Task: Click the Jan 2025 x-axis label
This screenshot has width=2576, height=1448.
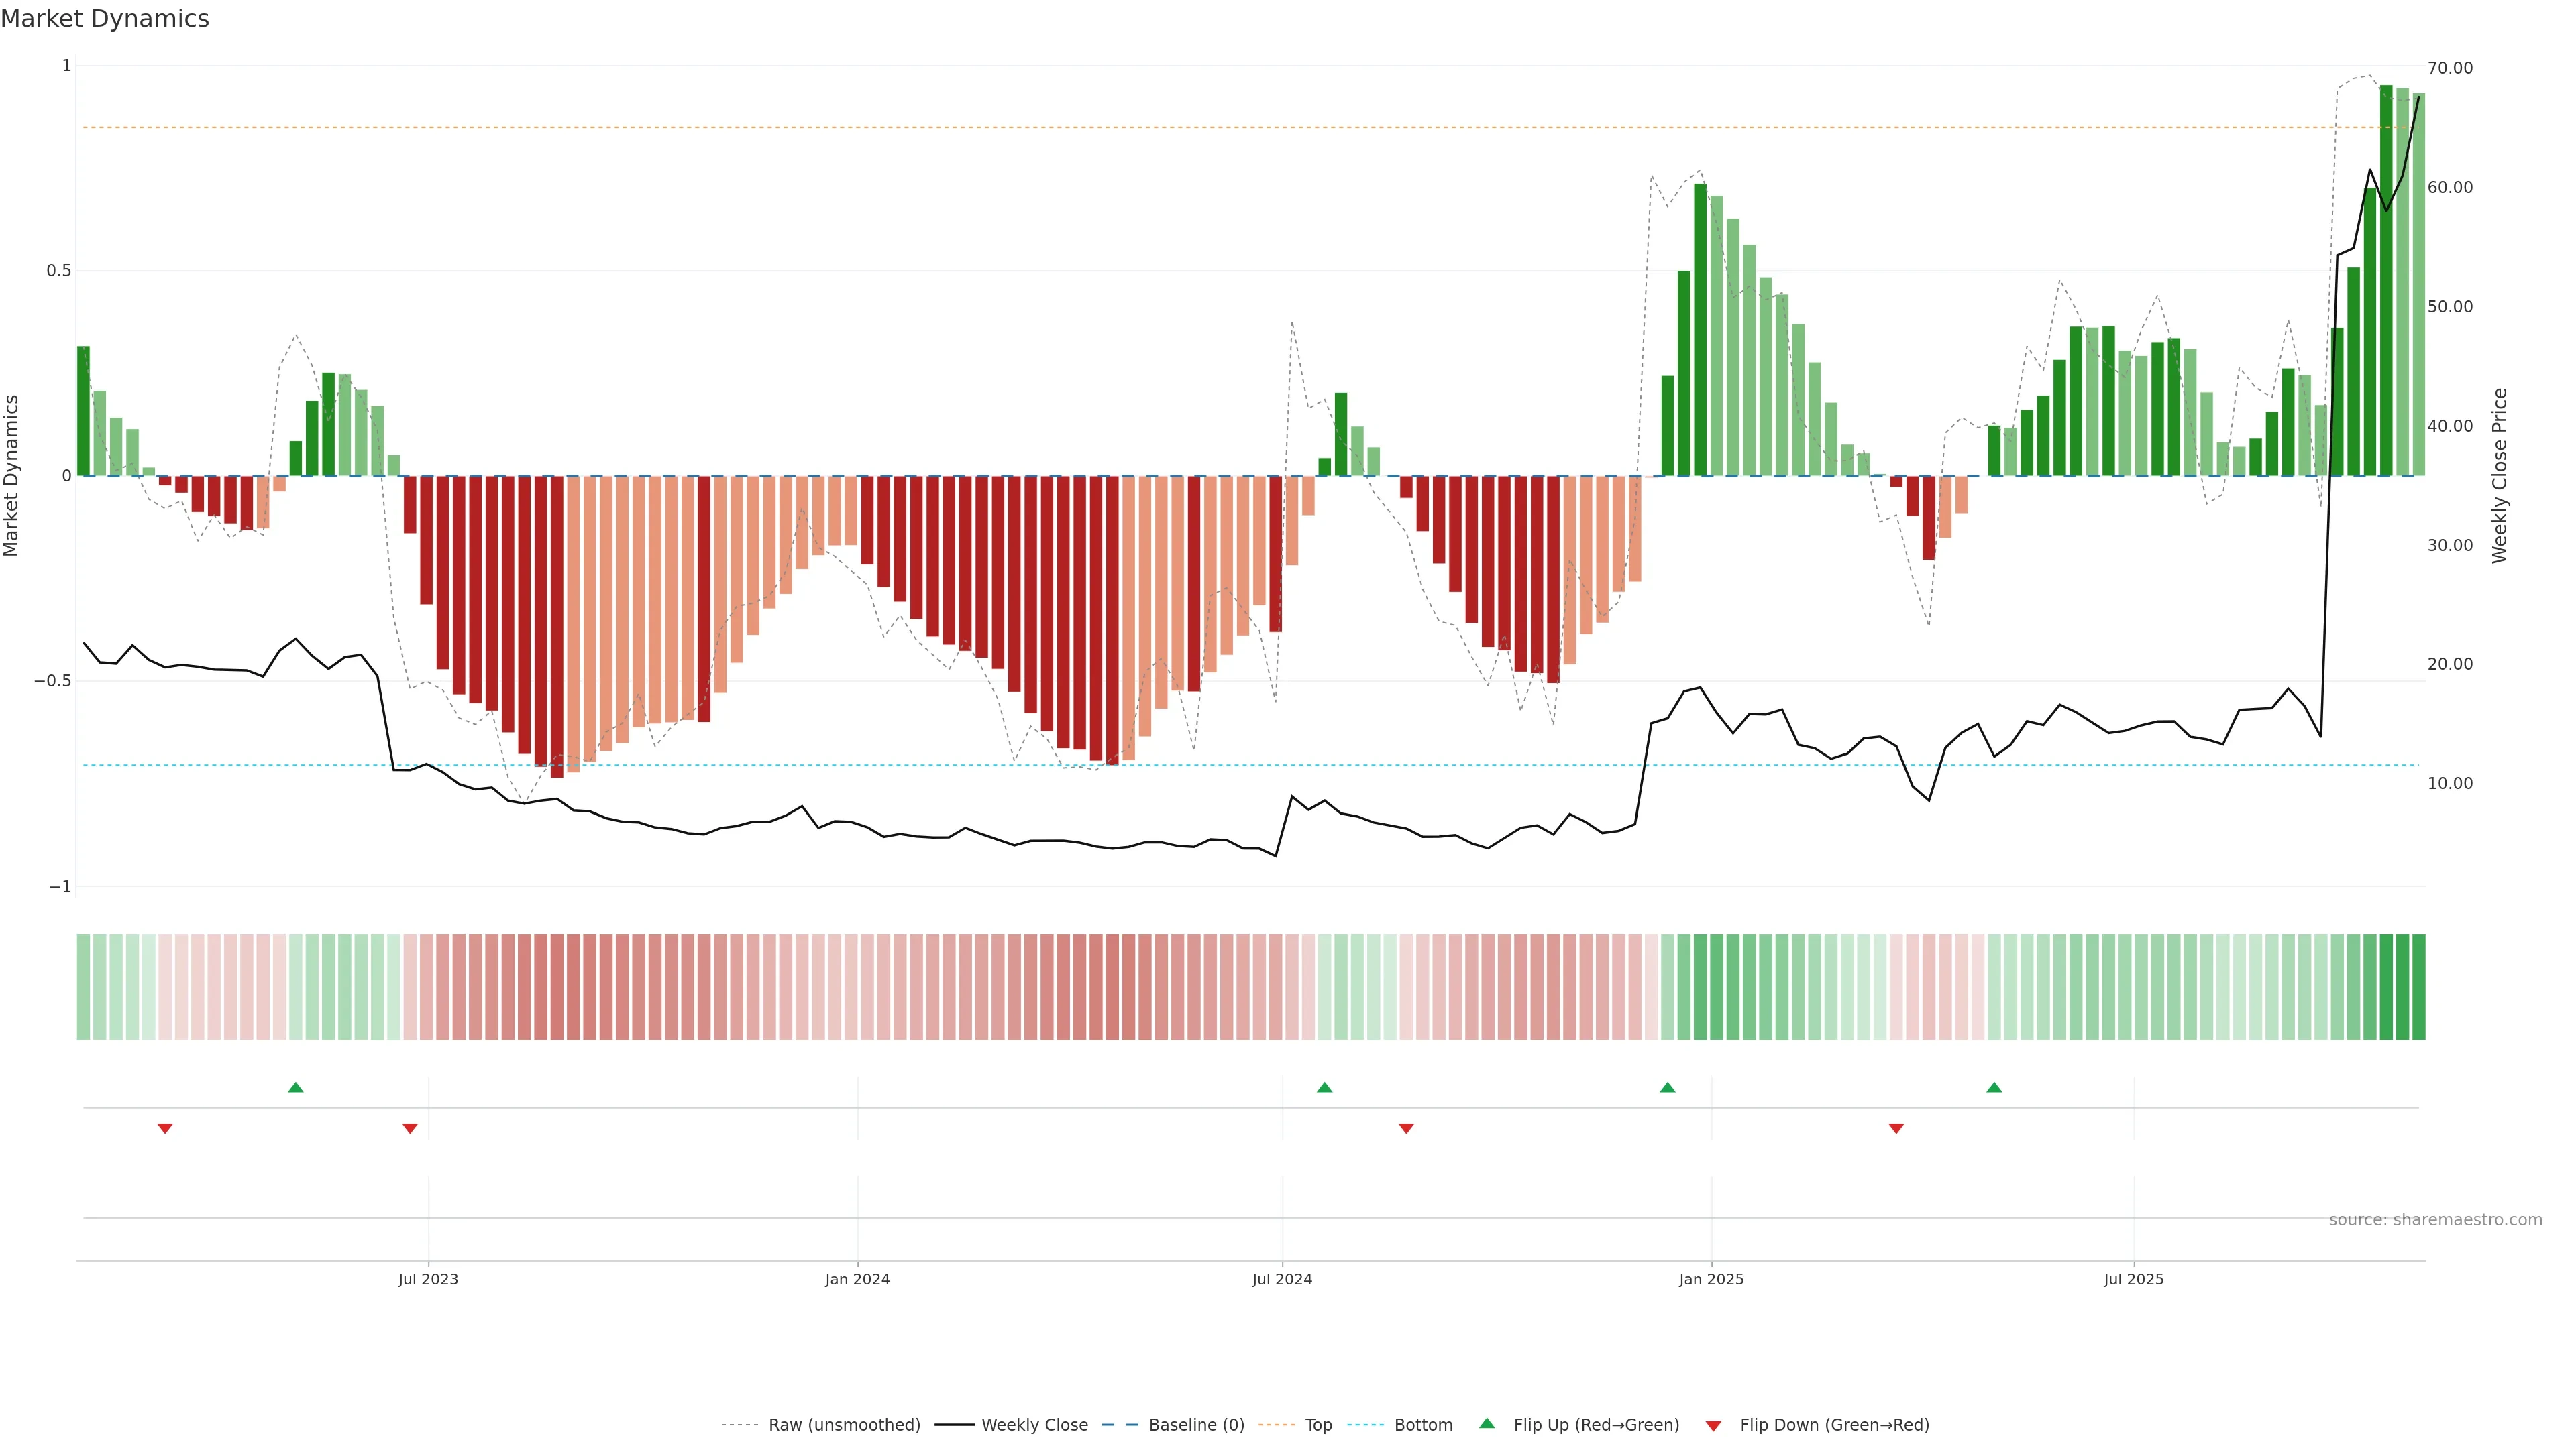Action: point(1711,1279)
